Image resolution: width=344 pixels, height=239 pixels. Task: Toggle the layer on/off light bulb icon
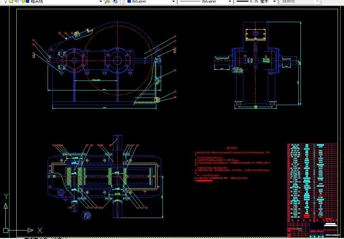point(6,1)
